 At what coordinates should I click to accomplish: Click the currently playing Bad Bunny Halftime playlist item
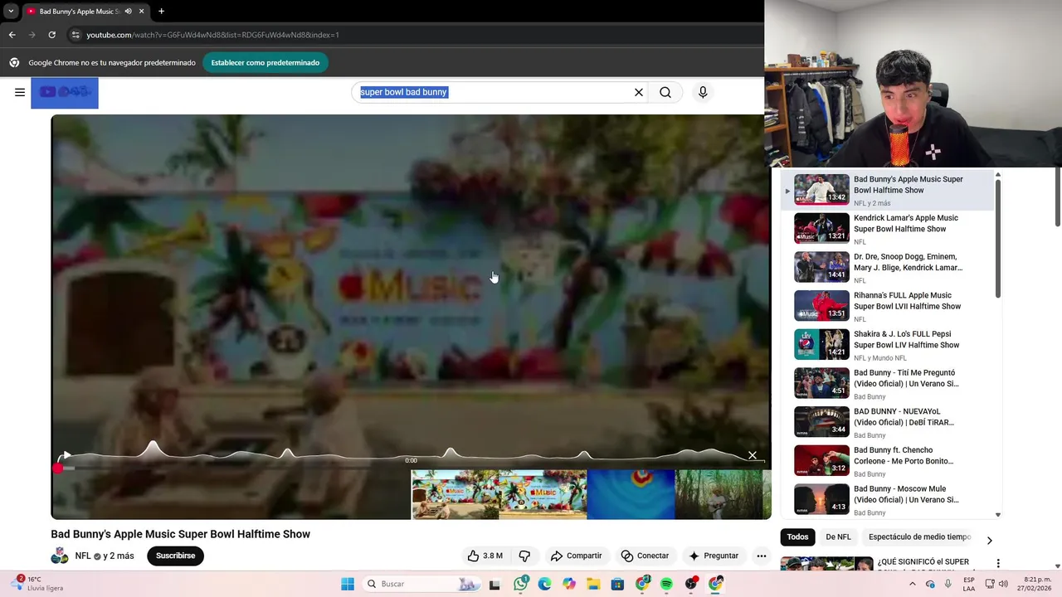click(x=888, y=190)
